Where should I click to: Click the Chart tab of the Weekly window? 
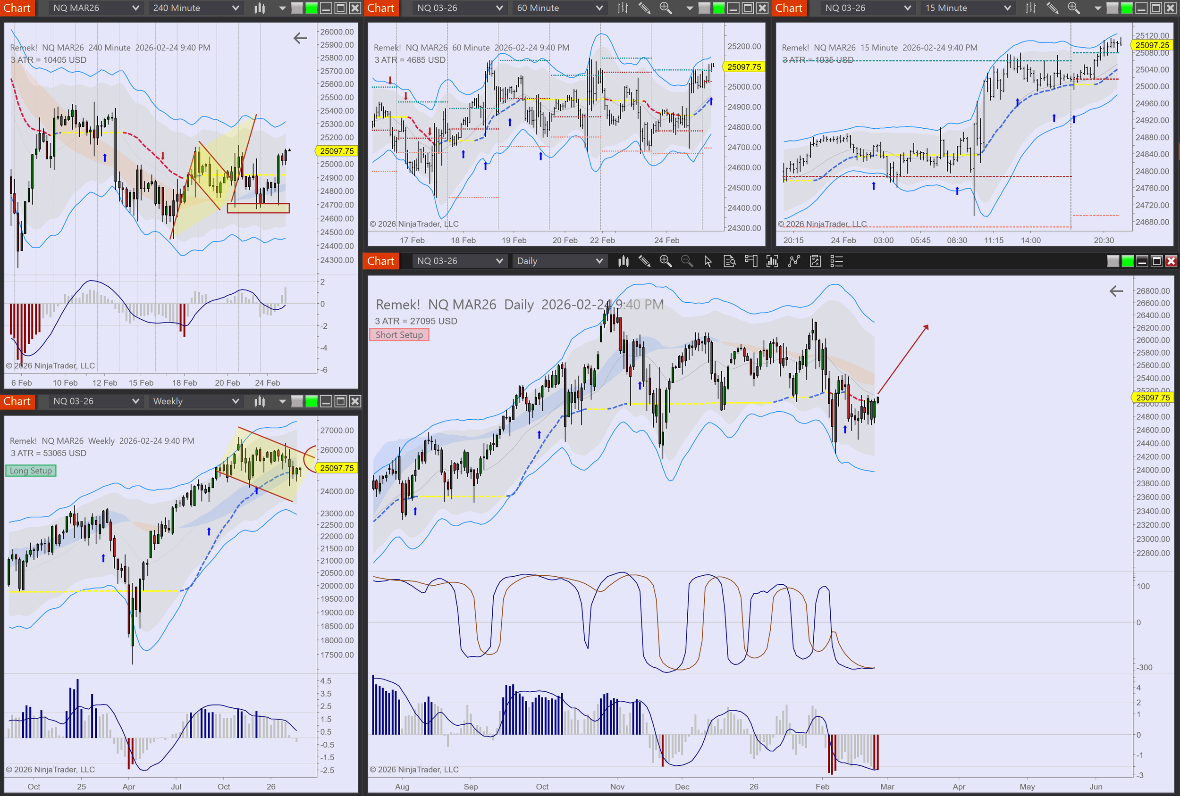coord(17,401)
